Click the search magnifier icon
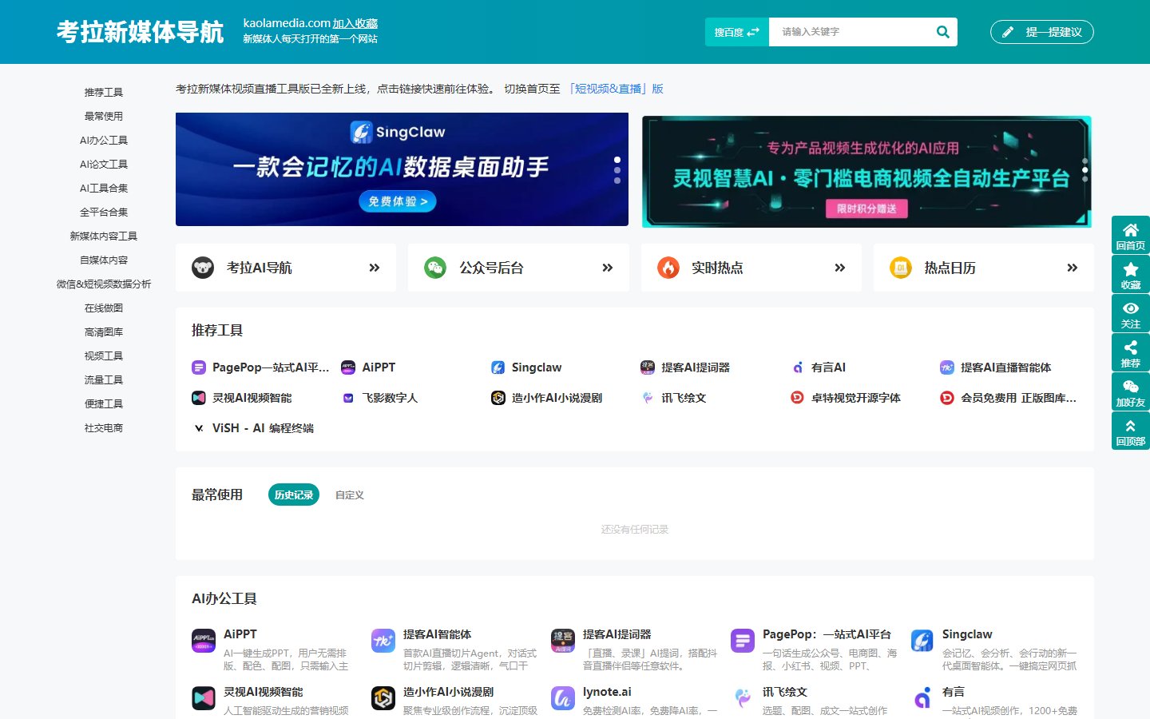Image resolution: width=1150 pixels, height=719 pixels. point(942,32)
